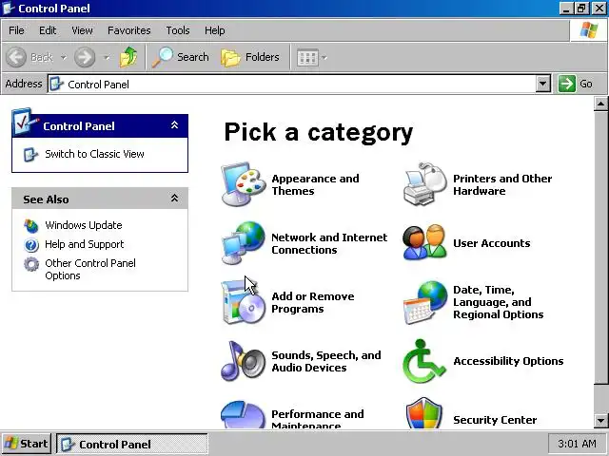Click the system tray clock
Viewport: 609px width, 456px height.
click(577, 444)
